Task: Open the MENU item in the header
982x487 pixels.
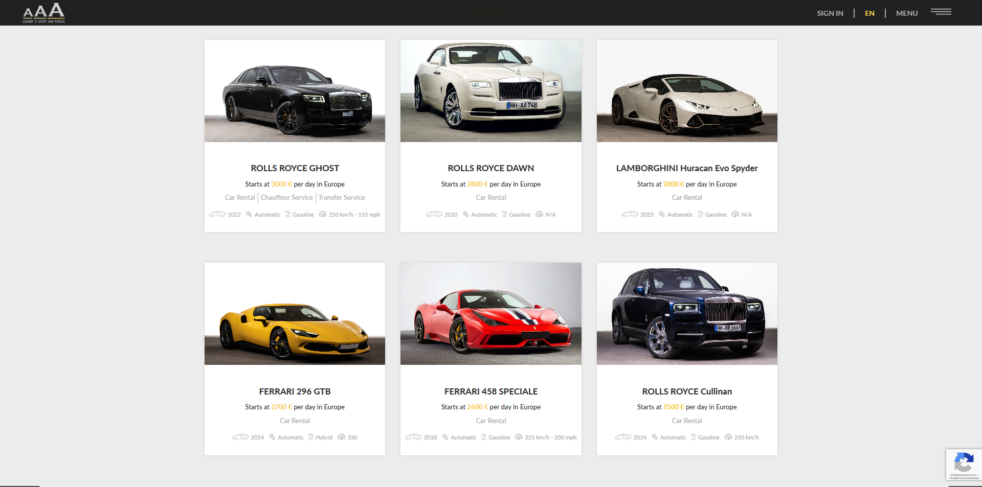Action: click(x=906, y=13)
